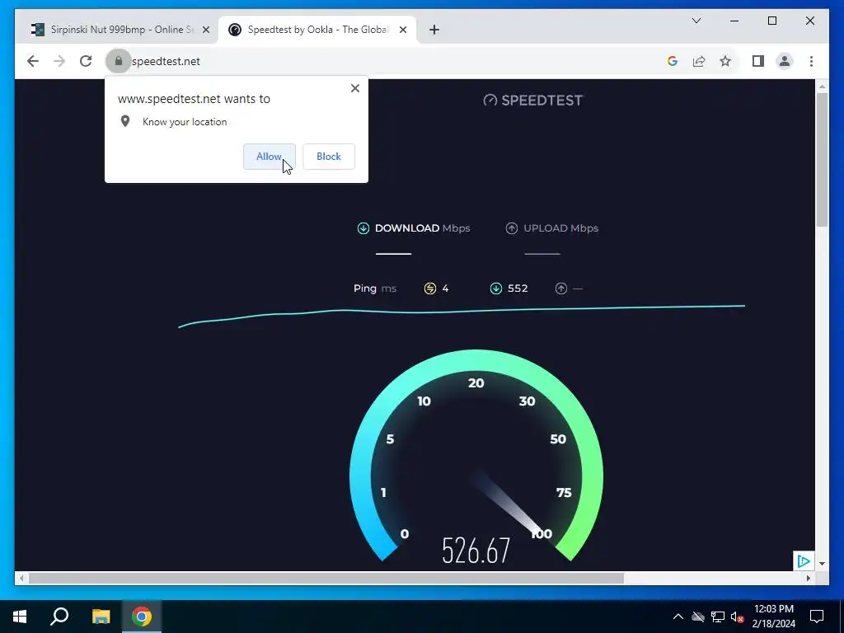This screenshot has width=844, height=633.
Task: Open Windows taskbar search
Action: (x=59, y=617)
